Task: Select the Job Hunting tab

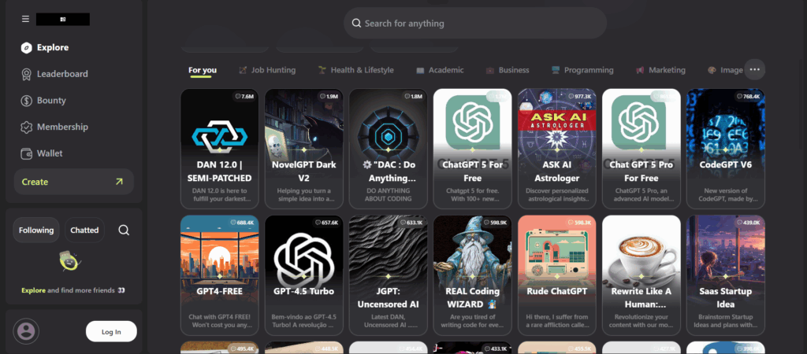Action: [267, 70]
